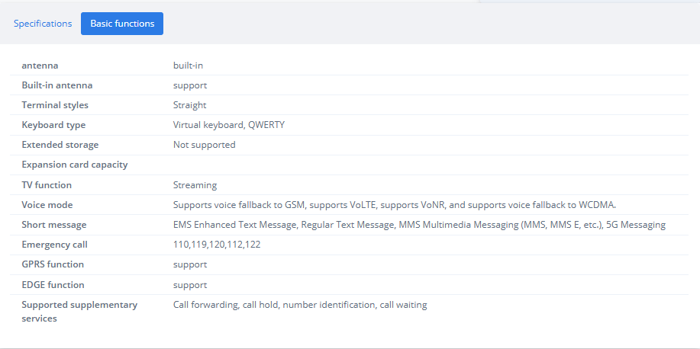The height and width of the screenshot is (349, 700).
Task: Click the Call forwarding services text
Action: pos(300,305)
